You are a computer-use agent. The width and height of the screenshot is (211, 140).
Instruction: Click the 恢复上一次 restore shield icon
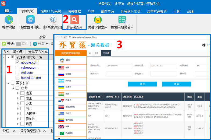(35, 44)
